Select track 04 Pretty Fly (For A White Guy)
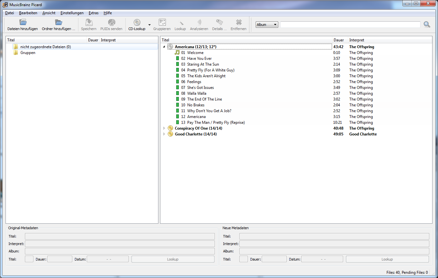The image size is (438, 278). pos(211,70)
